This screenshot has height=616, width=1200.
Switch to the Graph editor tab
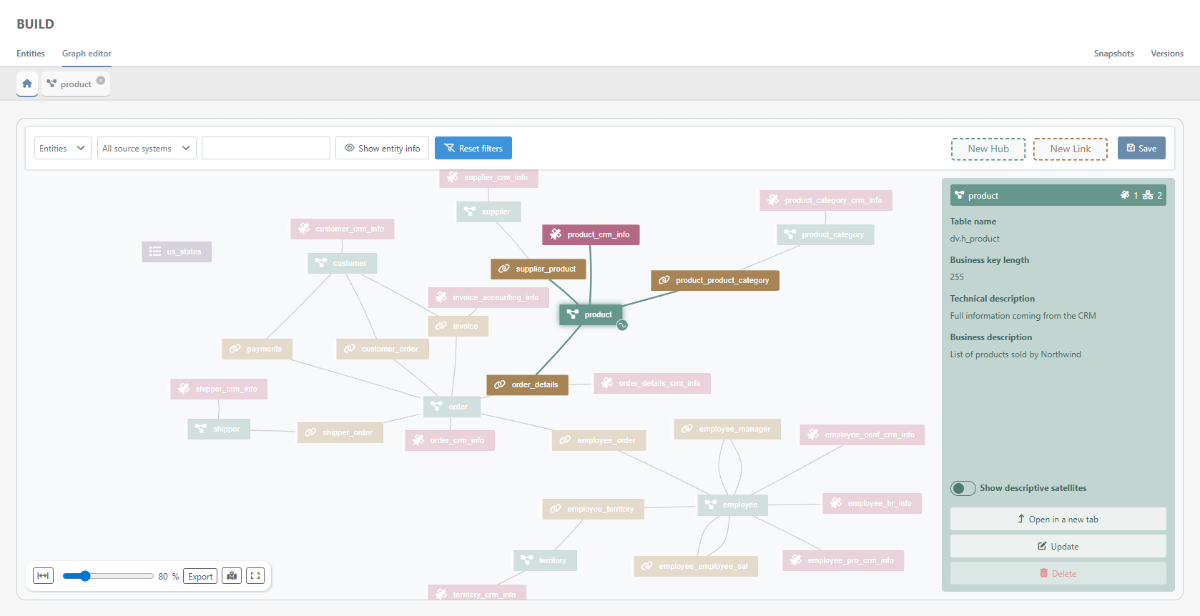click(87, 54)
